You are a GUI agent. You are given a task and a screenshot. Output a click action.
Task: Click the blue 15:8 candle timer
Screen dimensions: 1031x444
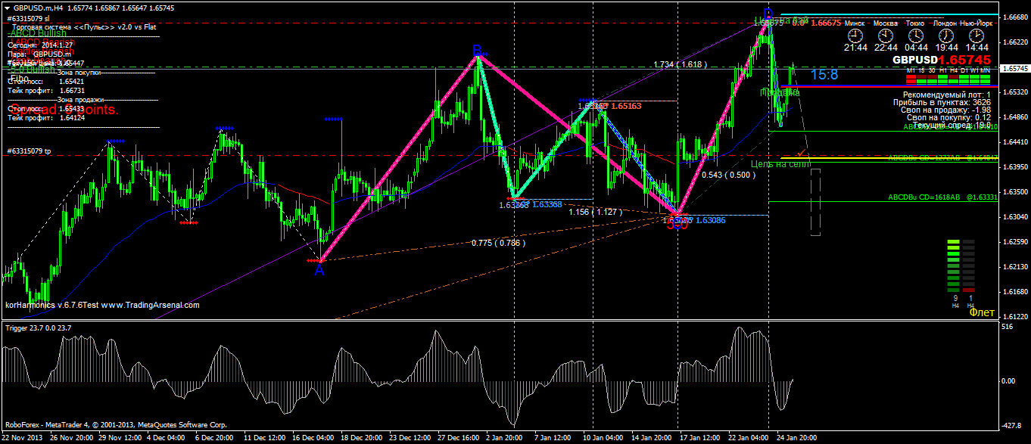(824, 75)
